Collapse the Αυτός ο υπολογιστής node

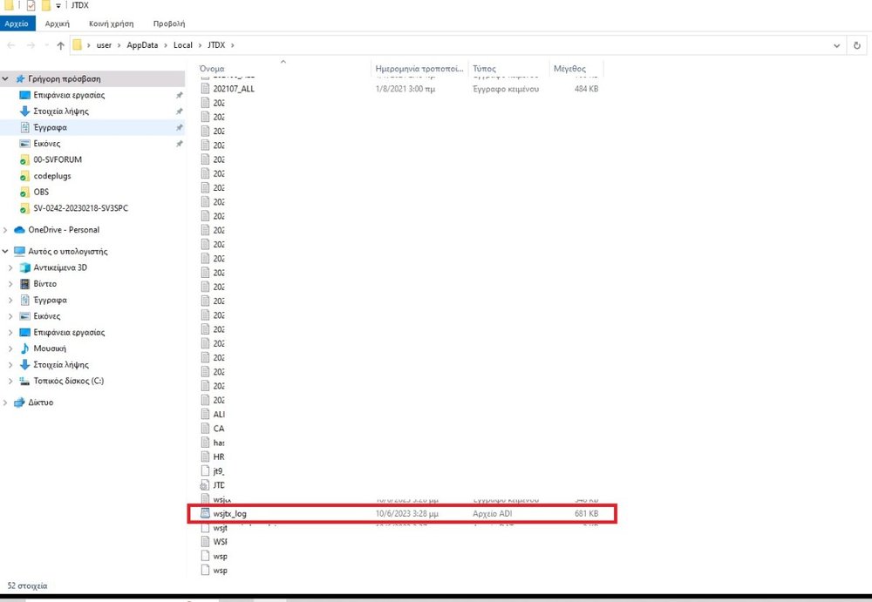7,251
